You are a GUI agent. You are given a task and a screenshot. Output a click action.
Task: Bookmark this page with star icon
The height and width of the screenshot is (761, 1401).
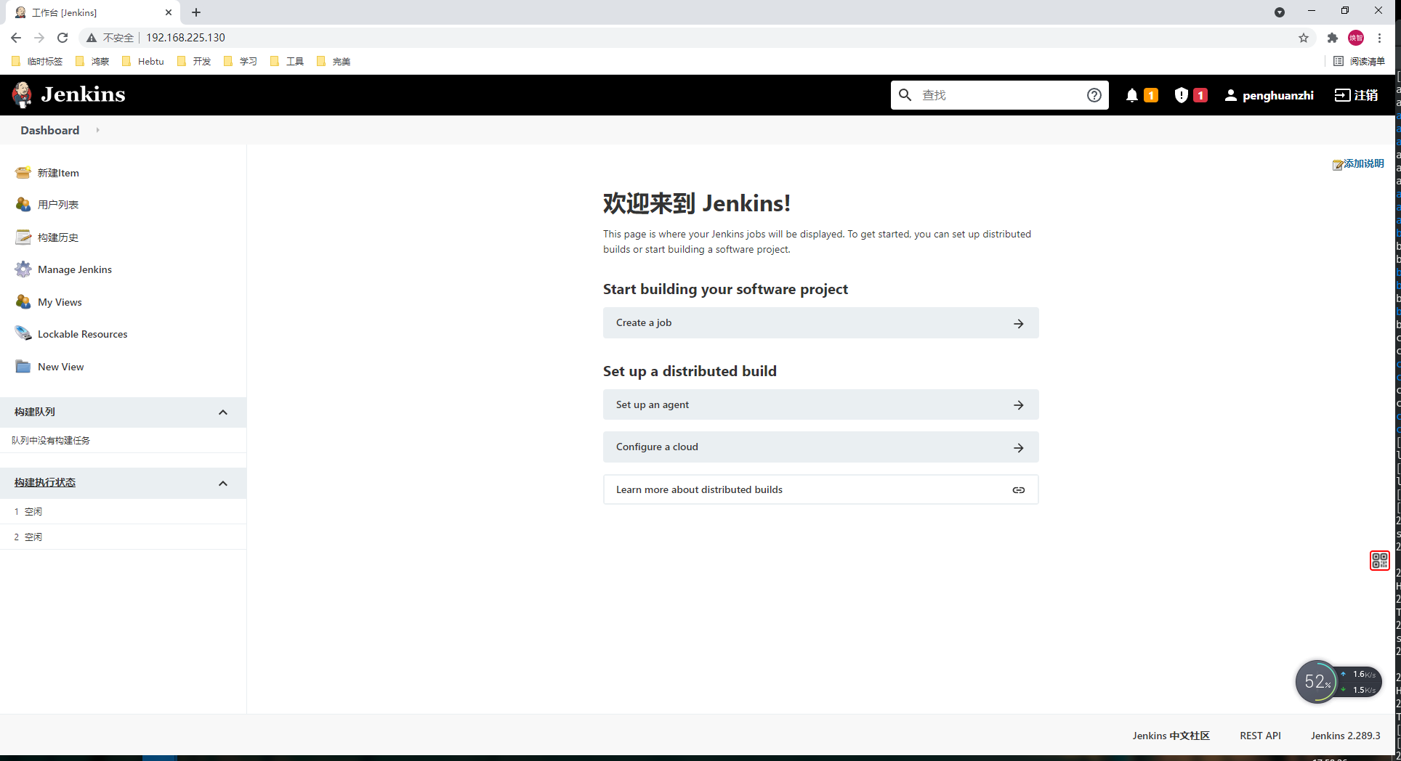coord(1304,38)
